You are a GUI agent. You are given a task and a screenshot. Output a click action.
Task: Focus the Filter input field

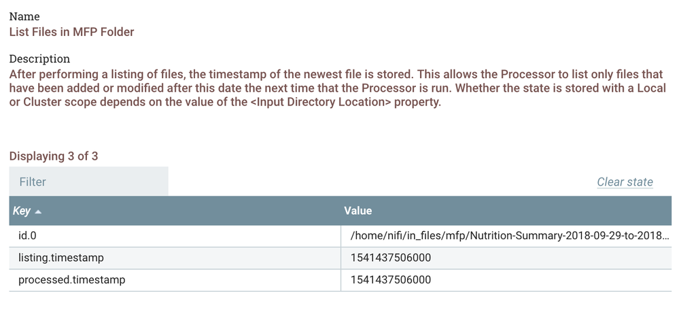89,181
